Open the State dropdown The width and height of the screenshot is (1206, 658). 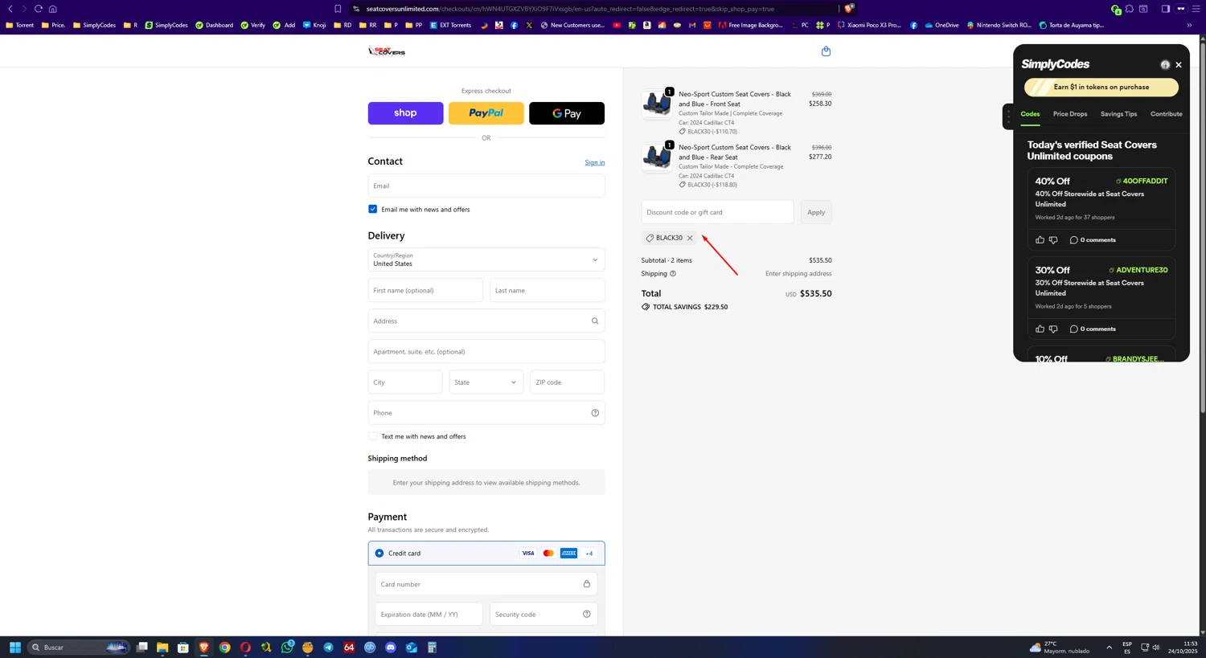click(486, 382)
